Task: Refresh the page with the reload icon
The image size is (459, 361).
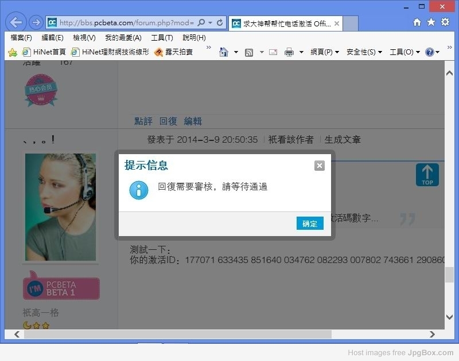Action: click(x=220, y=23)
